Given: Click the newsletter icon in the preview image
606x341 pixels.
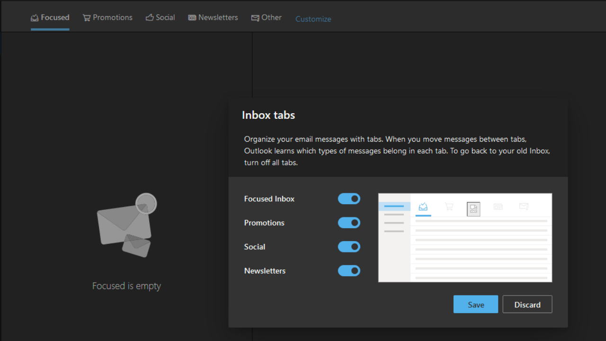Looking at the screenshot, I should pyautogui.click(x=498, y=206).
